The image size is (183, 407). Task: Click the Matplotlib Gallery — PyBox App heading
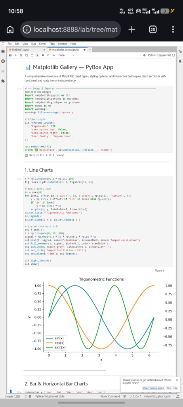[x=69, y=67]
